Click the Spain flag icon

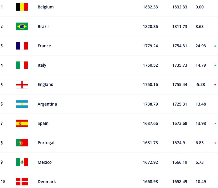[x=22, y=123]
